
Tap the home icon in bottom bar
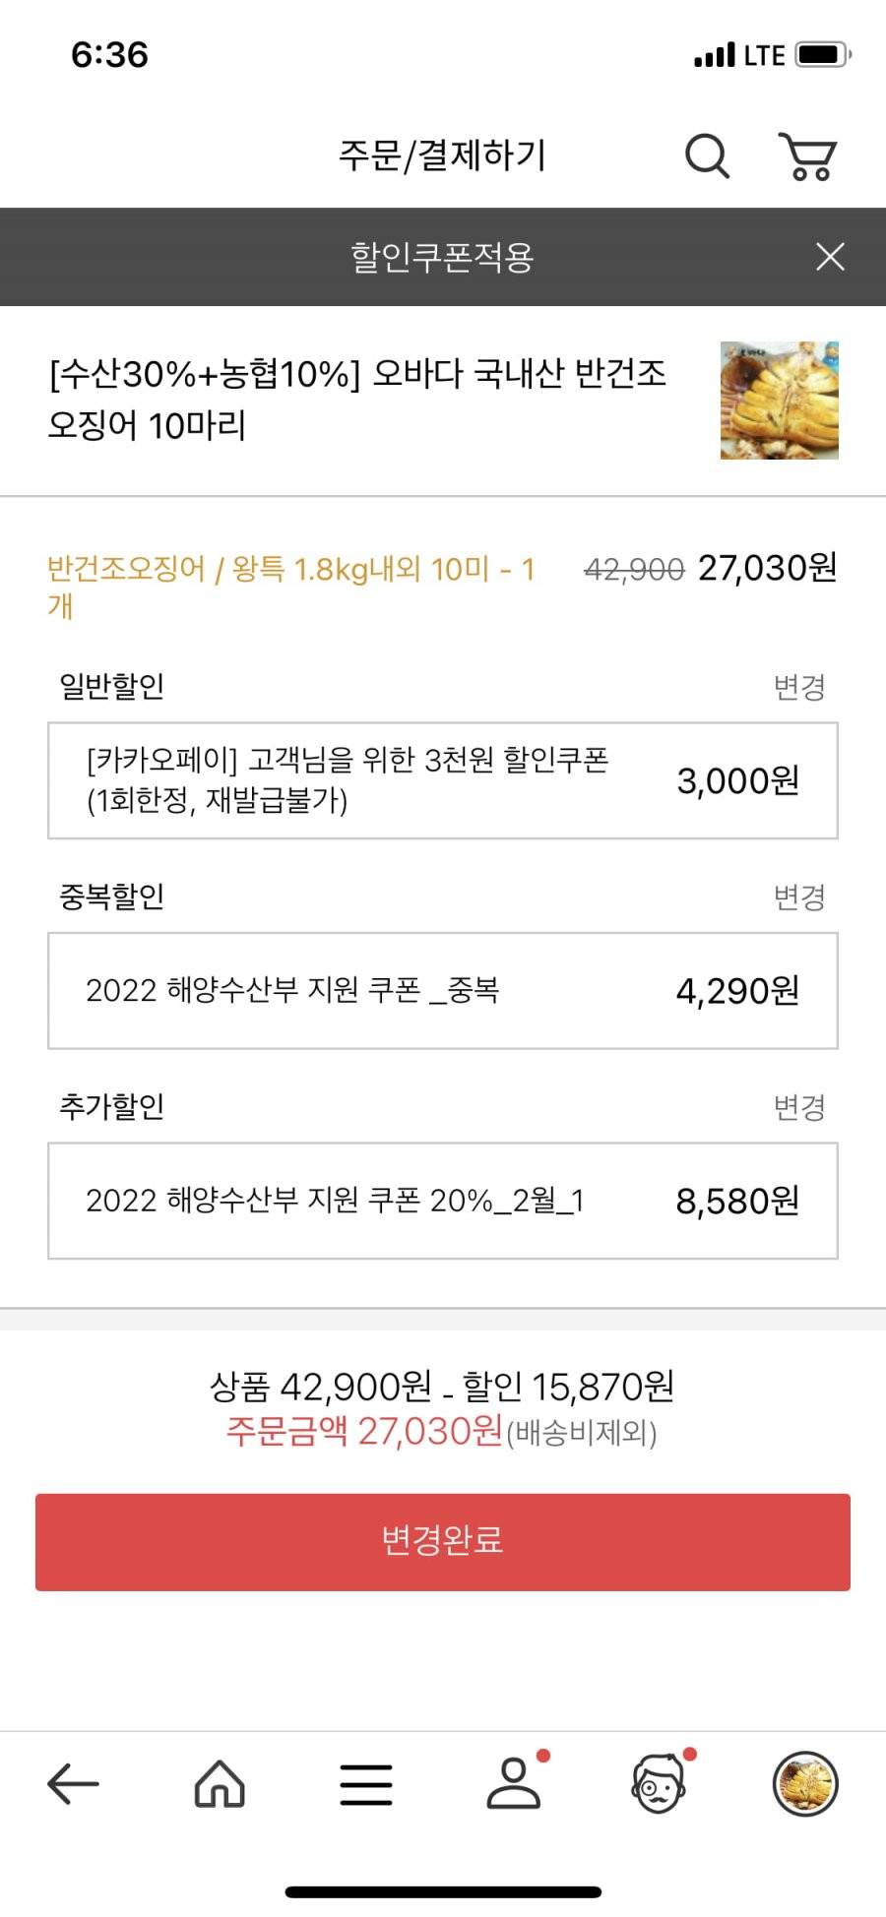click(x=220, y=1783)
